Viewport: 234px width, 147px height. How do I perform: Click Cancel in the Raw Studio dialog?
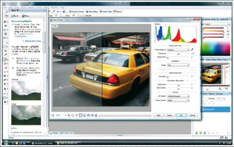[x=192, y=115]
